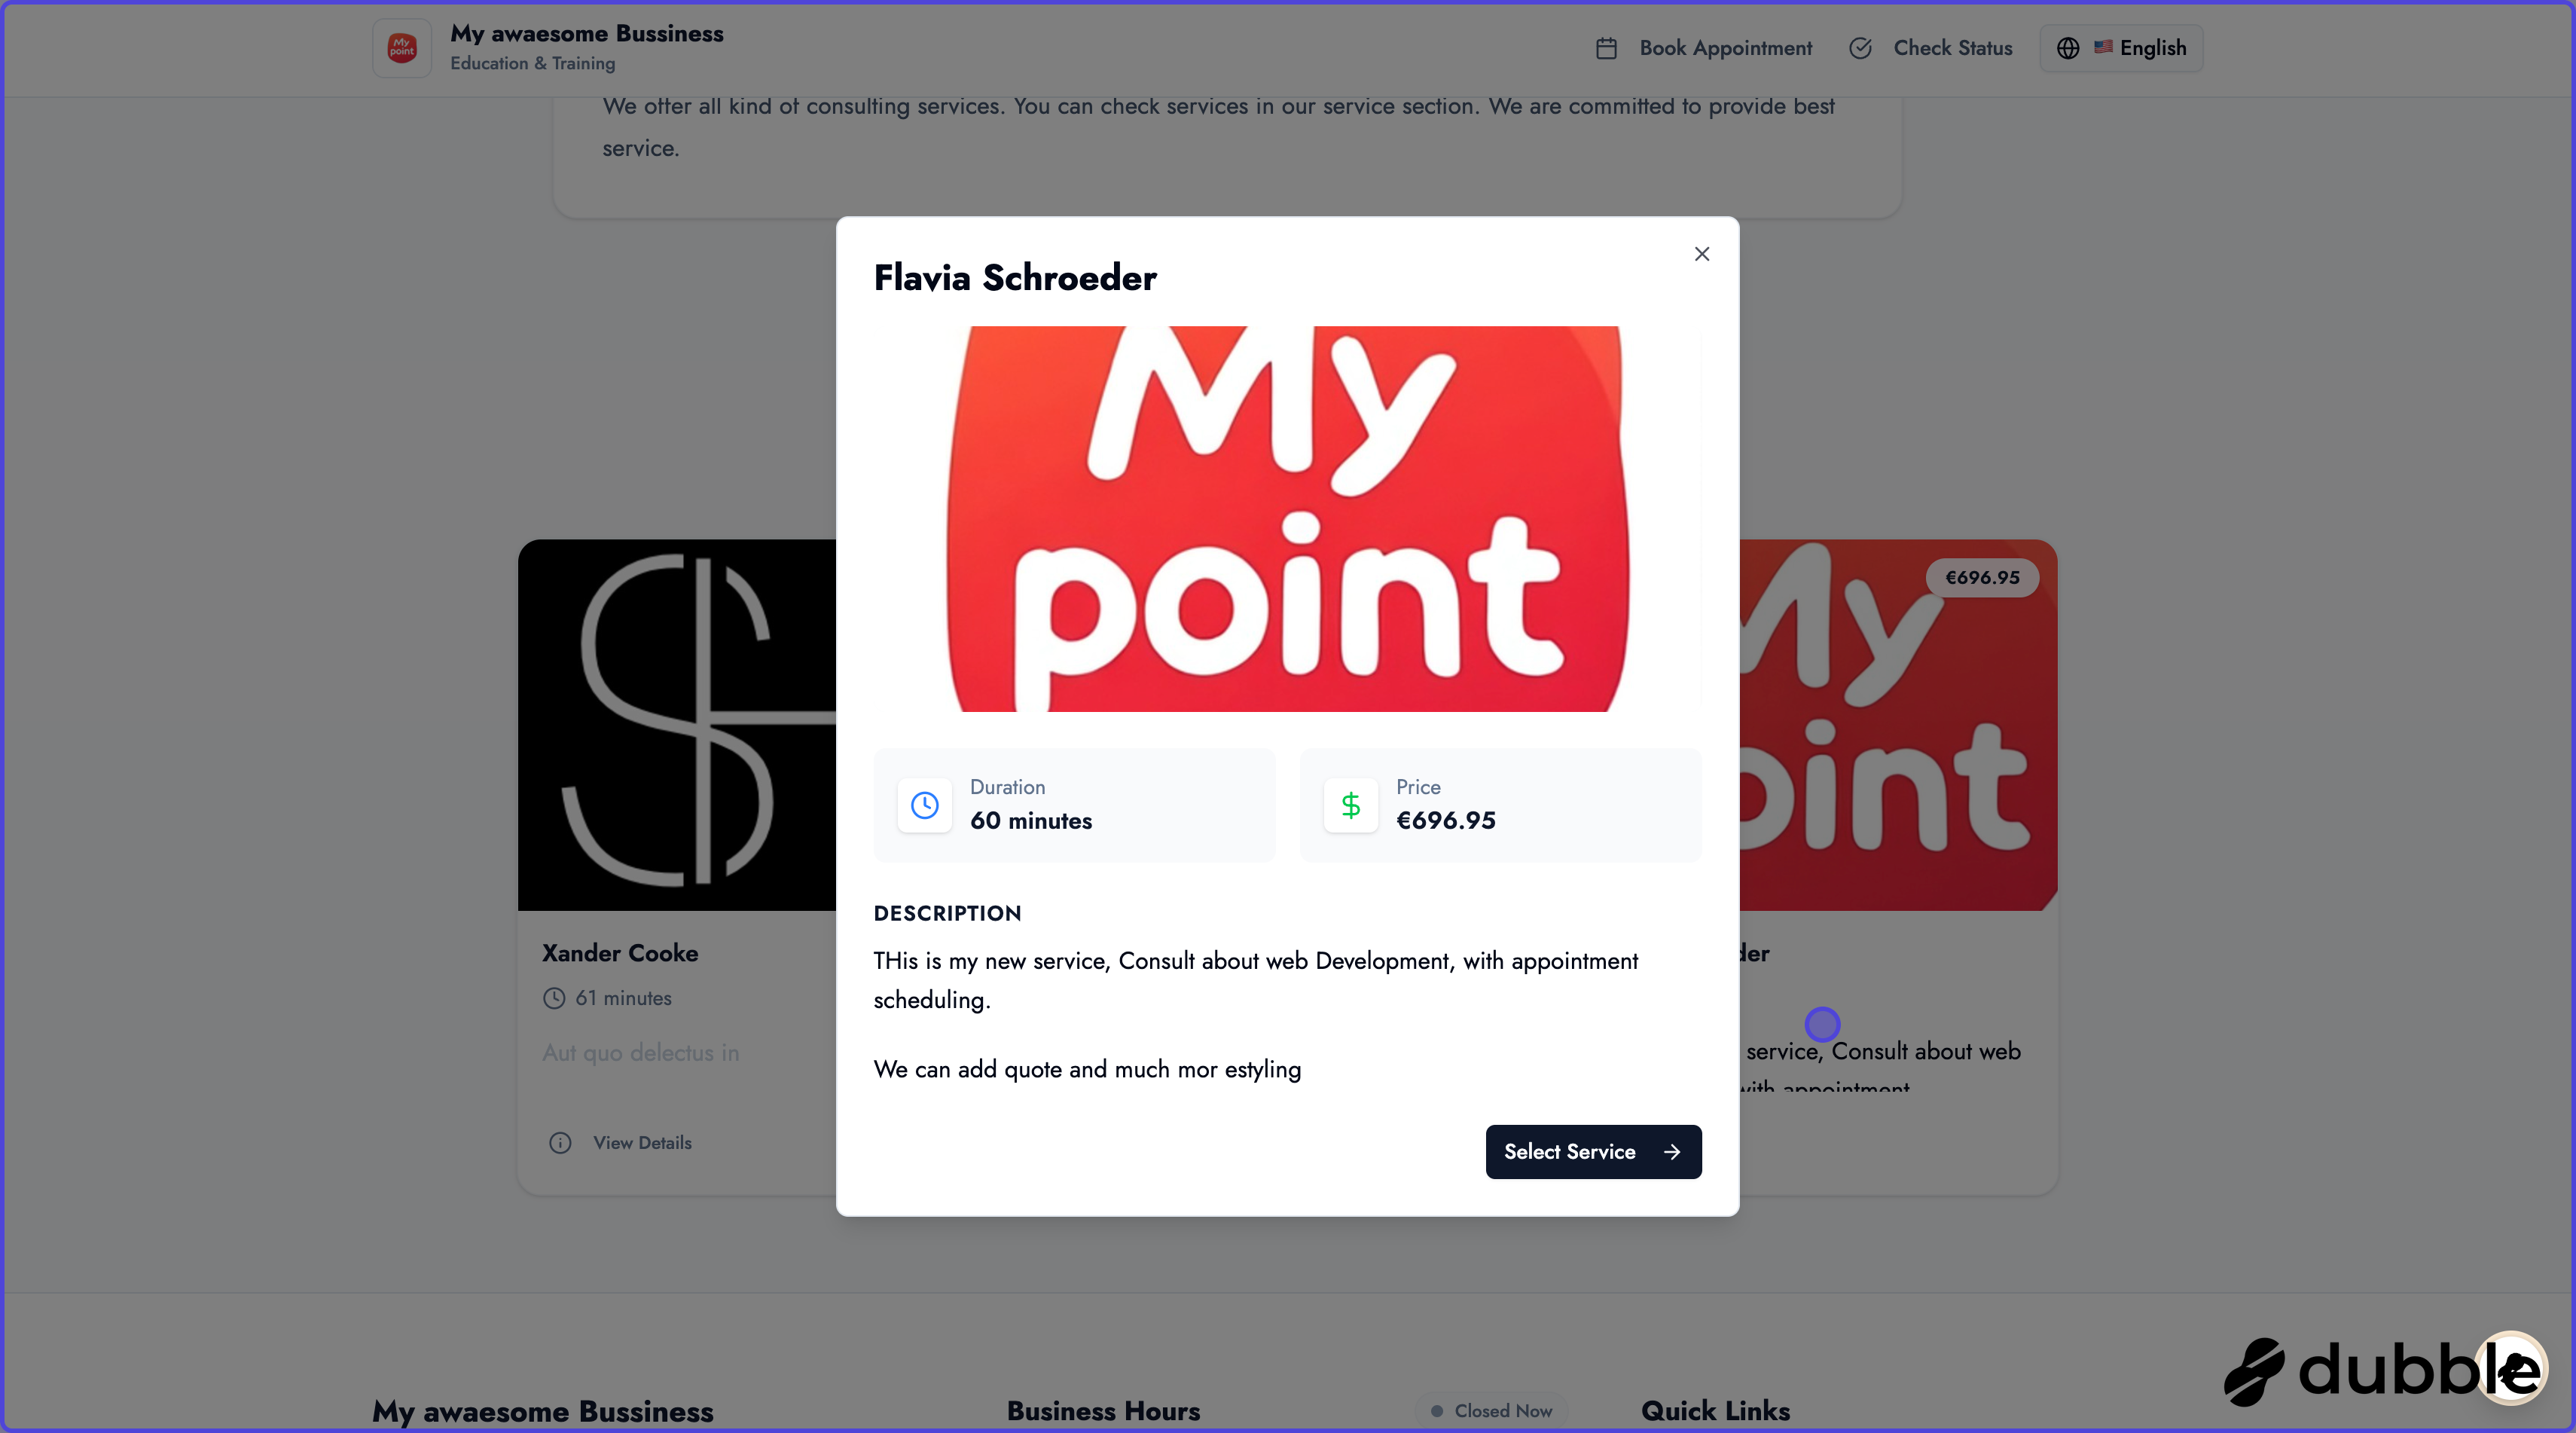This screenshot has width=2576, height=1433.
Task: Click the €696.95 price badge on card
Action: 1982,577
